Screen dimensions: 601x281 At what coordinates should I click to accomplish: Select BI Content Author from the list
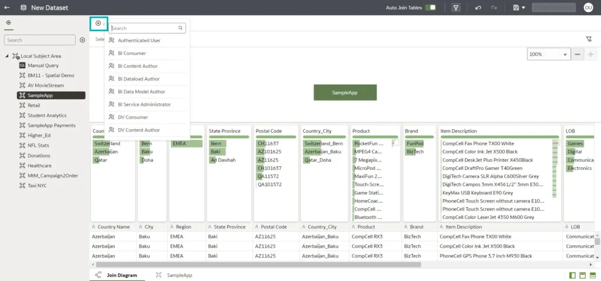pyautogui.click(x=137, y=66)
